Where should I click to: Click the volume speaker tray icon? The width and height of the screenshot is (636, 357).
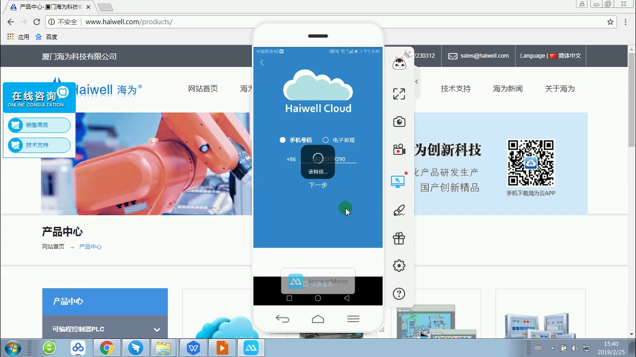(x=575, y=348)
